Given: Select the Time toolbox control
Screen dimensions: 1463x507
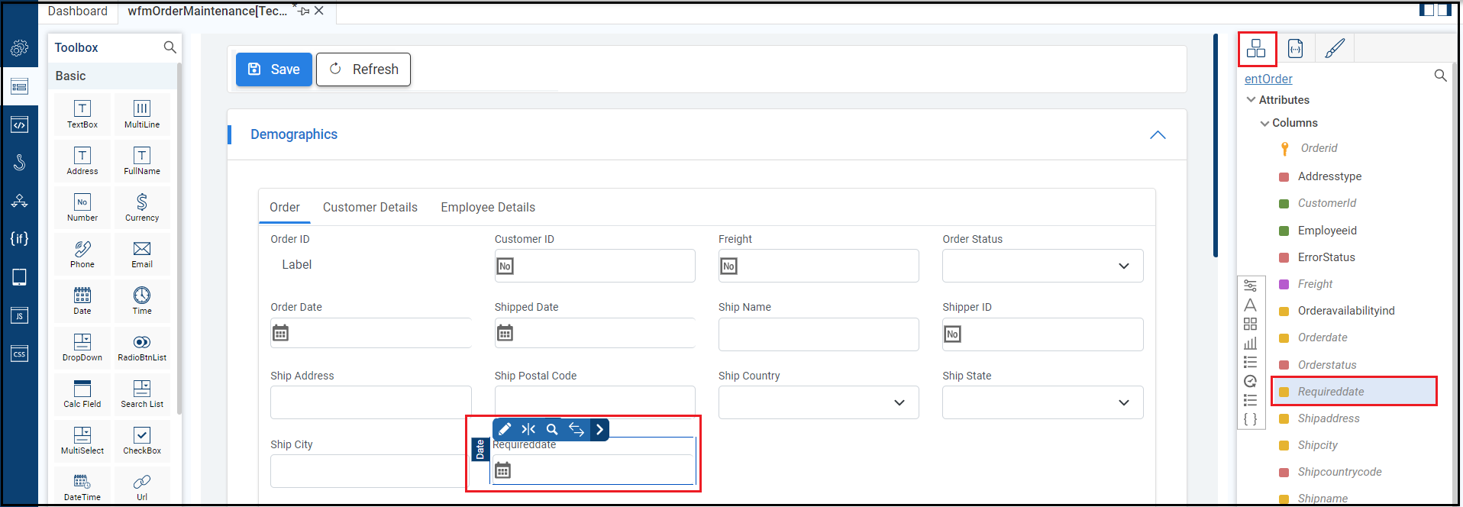Looking at the screenshot, I should [142, 300].
